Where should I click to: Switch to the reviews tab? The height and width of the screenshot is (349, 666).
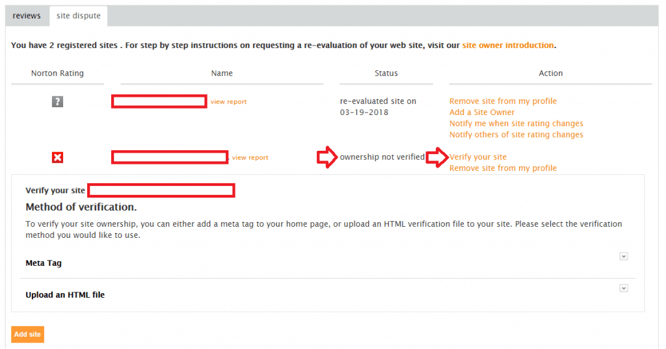pos(27,16)
